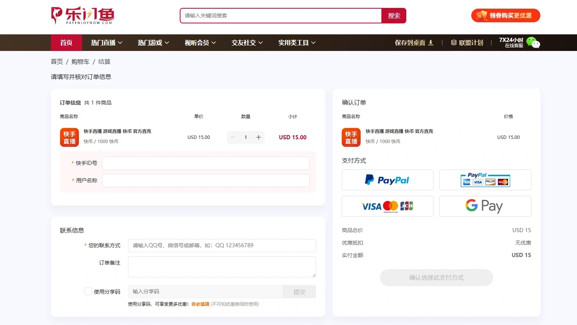Increase quantity with the plus button
The height and width of the screenshot is (325, 577).
259,137
